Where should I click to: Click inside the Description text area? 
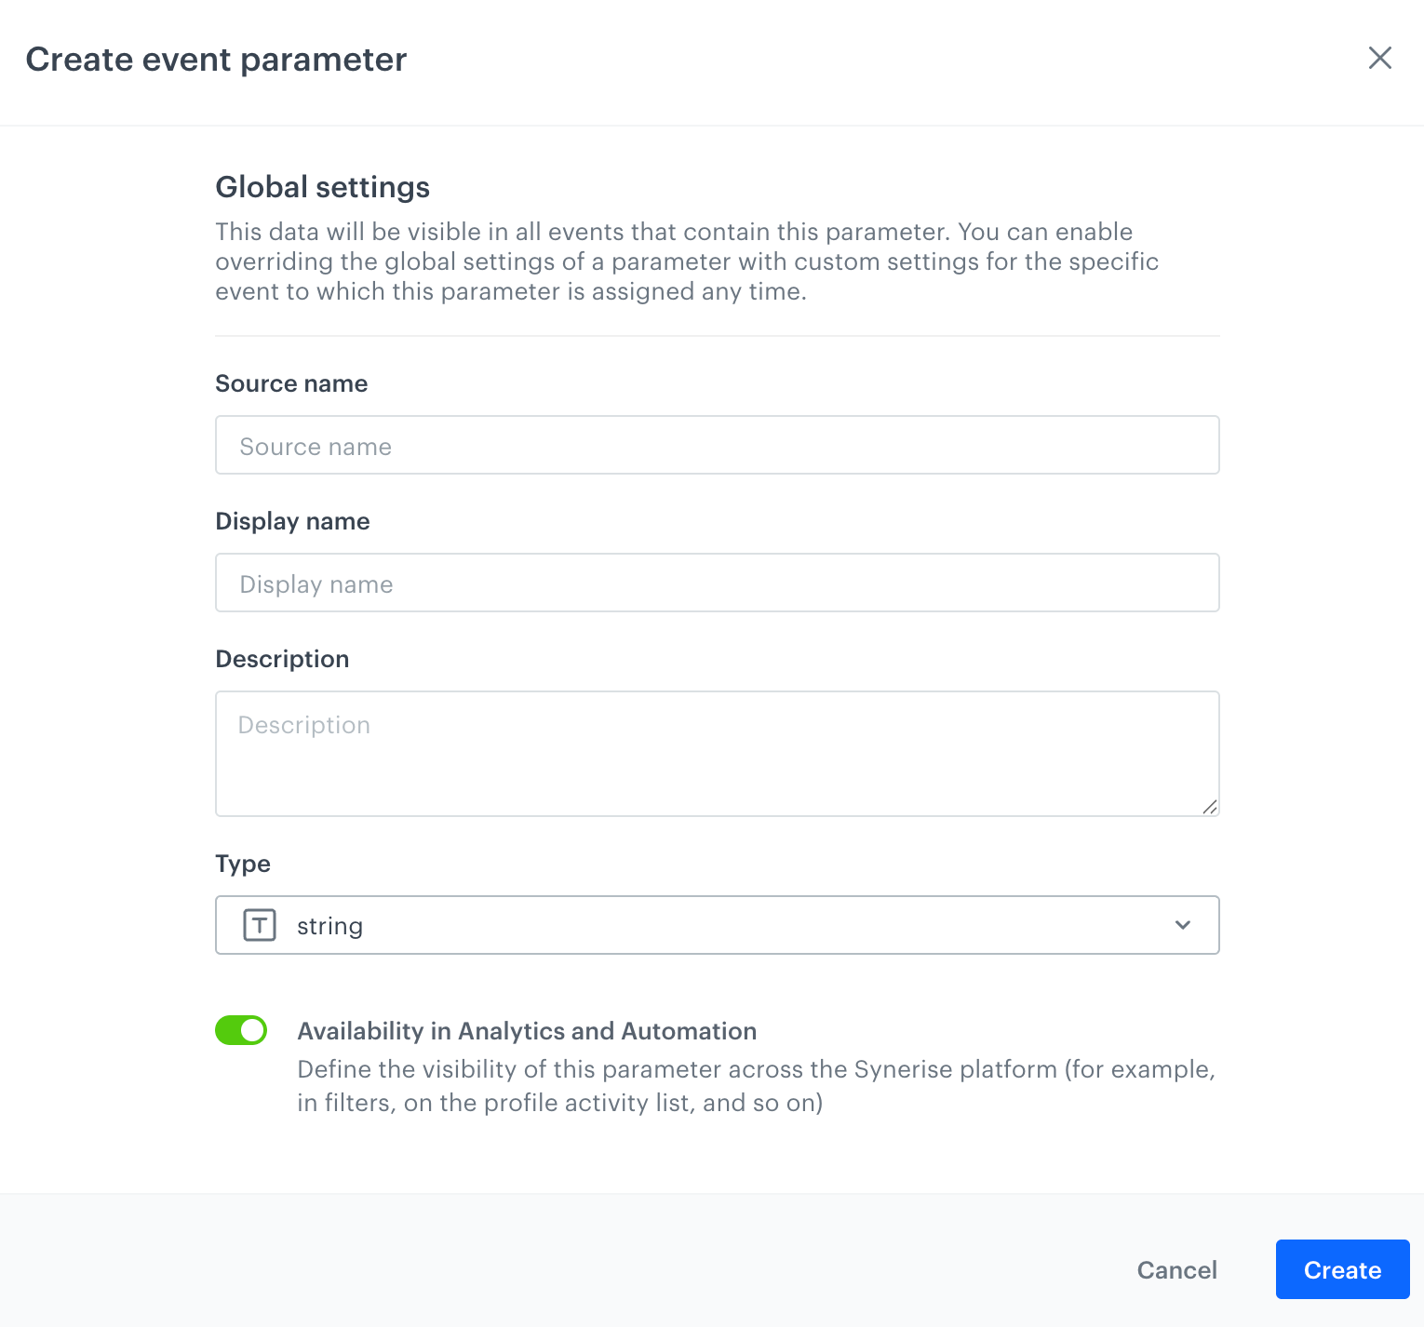click(x=717, y=752)
